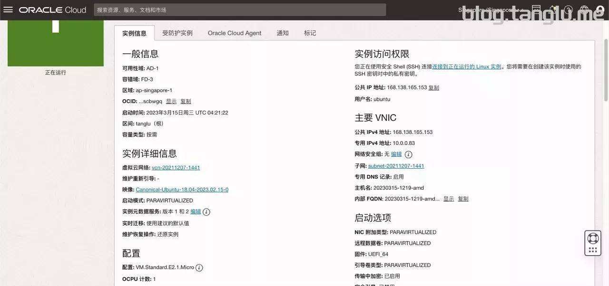Open the lifebuoy support widget
Image resolution: width=609 pixels, height=286 pixels.
coord(593,238)
